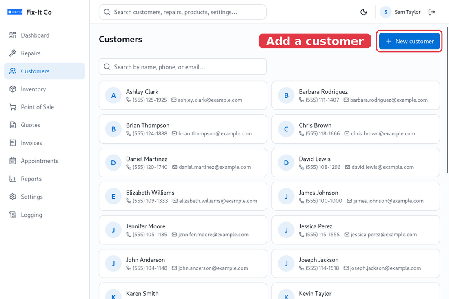Screen dimensions: 449x299
Task: Click email david.lewis@example.com
Action: click(x=382, y=167)
